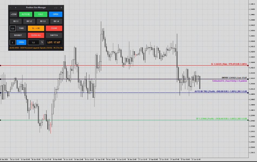Click the MARKET order button
Screen dimensions: 257x162
coord(18,35)
